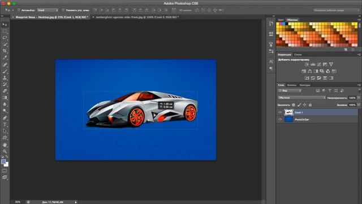The image size is (362, 204).
Task: Select the Eraser tool
Action: 5,91
